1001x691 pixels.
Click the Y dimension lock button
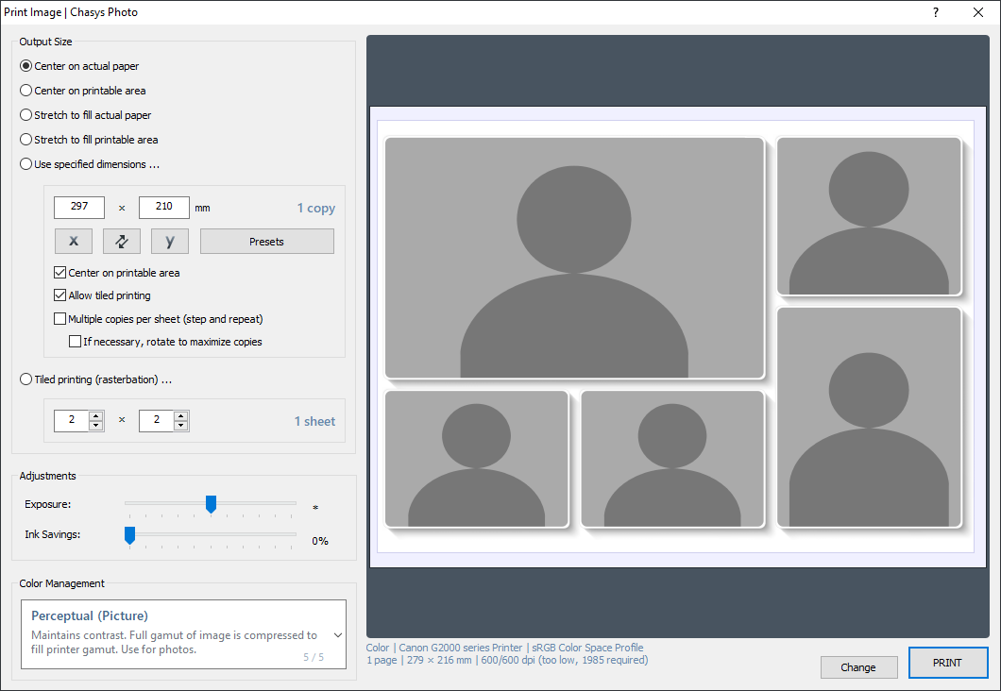click(170, 242)
